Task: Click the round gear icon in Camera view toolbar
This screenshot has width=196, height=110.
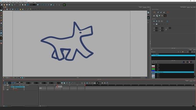Action: click(7, 9)
